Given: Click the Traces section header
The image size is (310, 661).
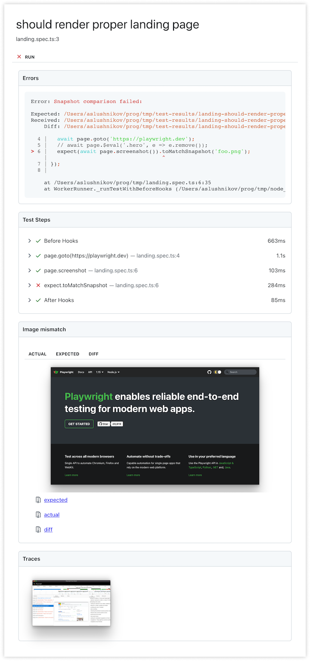Looking at the screenshot, I should 155,559.
